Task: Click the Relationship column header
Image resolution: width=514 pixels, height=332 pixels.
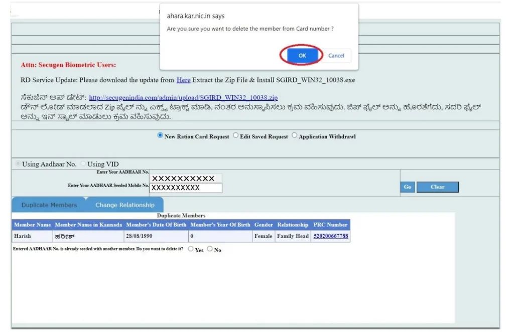Action: pos(293,225)
